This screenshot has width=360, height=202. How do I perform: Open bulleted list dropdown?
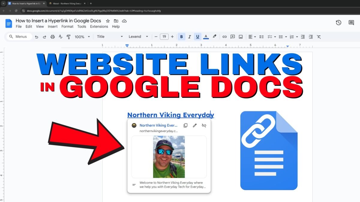282,37
